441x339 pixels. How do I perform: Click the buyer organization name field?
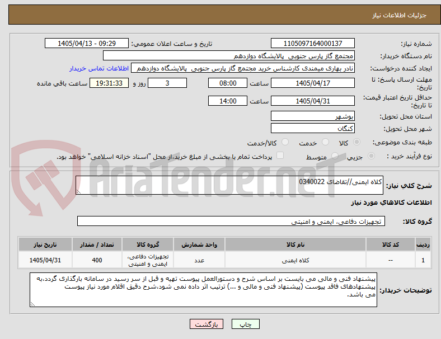tap(229, 55)
